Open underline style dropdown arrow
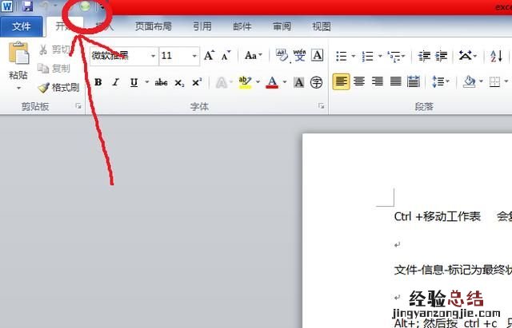 147,82
